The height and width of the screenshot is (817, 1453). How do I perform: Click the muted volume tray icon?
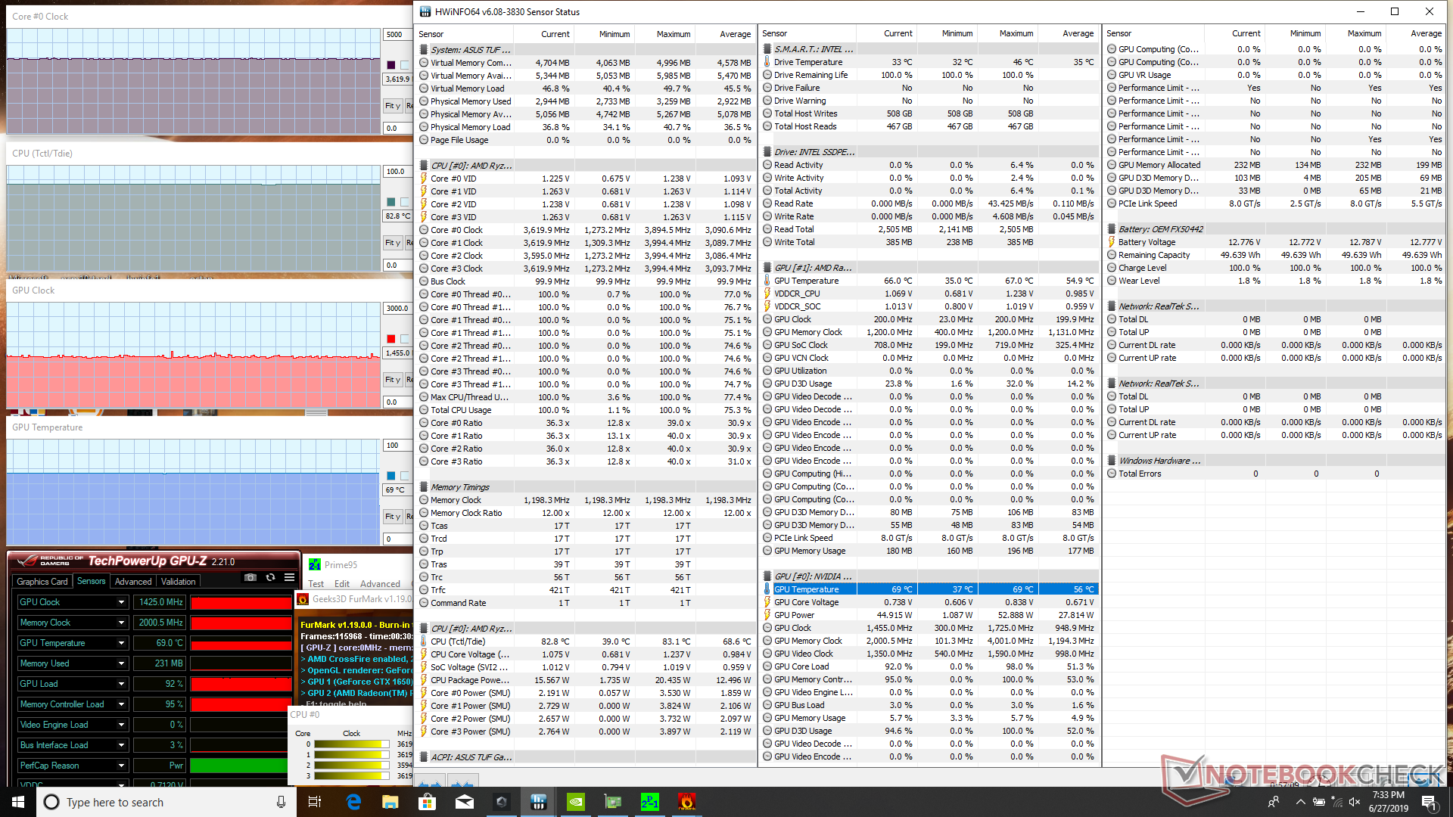tap(1355, 802)
